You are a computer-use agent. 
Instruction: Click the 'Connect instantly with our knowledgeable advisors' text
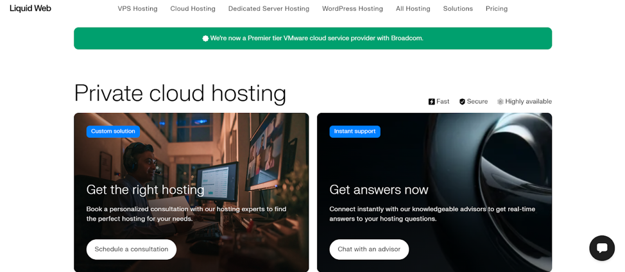pos(432,214)
